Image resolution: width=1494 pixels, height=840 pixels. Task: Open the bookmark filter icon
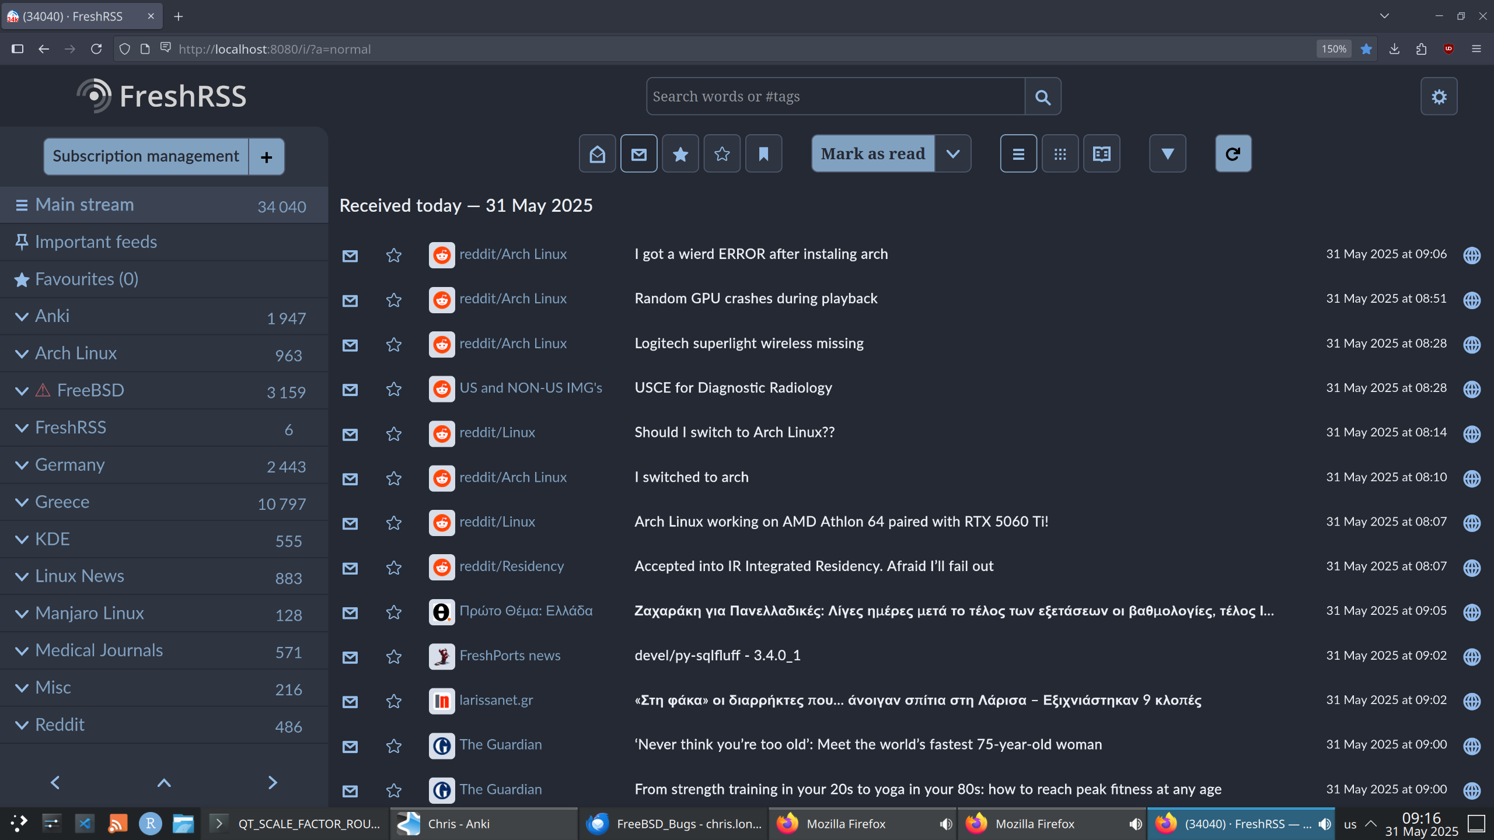pos(763,153)
